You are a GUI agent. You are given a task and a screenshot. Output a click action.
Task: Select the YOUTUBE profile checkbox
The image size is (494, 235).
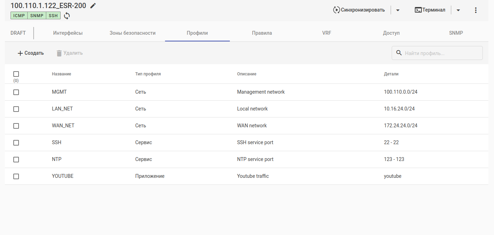(16, 176)
